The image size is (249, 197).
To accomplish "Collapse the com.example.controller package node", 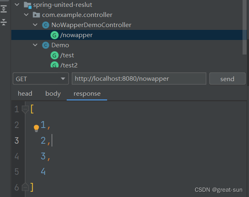I will (x=26, y=15).
